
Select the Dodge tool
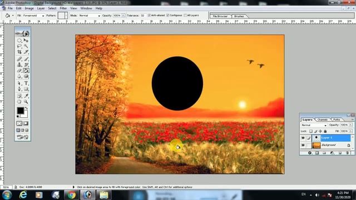pyautogui.click(x=26, y=77)
